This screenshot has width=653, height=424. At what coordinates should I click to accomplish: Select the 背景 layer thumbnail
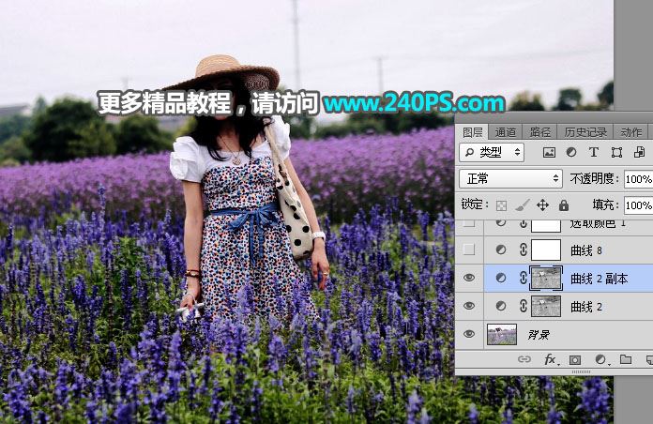[x=502, y=334]
